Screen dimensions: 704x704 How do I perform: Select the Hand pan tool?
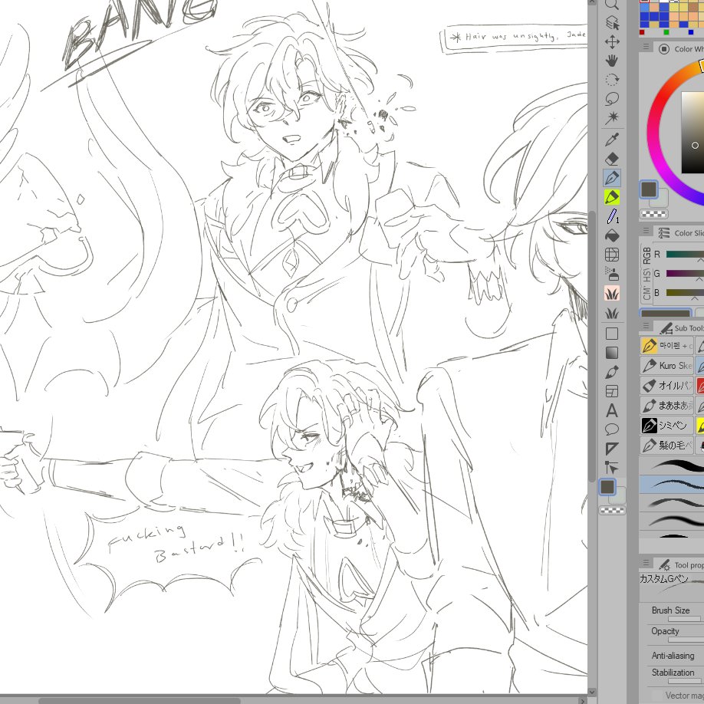click(x=612, y=61)
